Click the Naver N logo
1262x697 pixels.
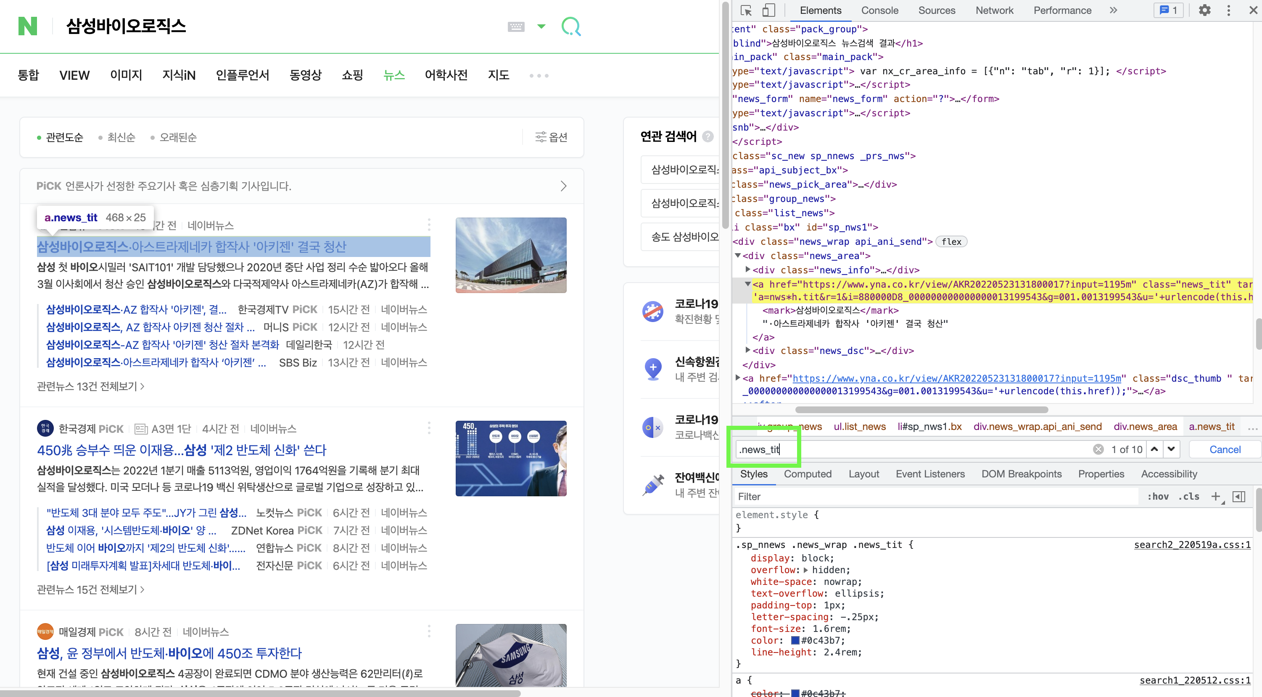click(27, 26)
